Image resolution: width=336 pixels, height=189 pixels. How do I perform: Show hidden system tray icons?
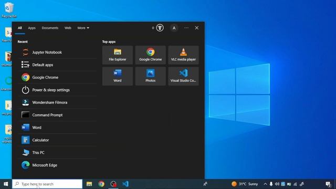265,184
